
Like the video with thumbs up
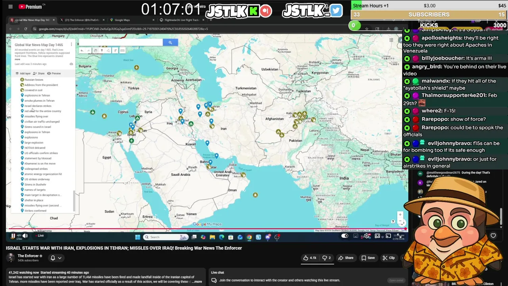[310, 258]
